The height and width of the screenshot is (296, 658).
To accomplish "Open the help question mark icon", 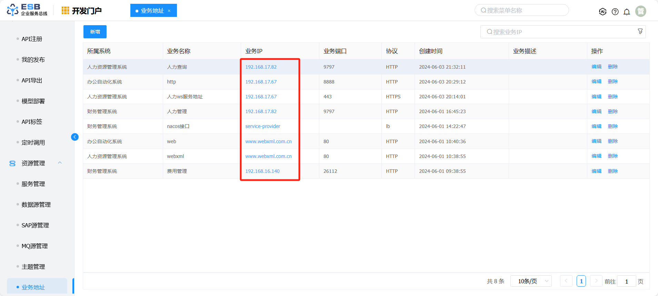I will pos(615,12).
